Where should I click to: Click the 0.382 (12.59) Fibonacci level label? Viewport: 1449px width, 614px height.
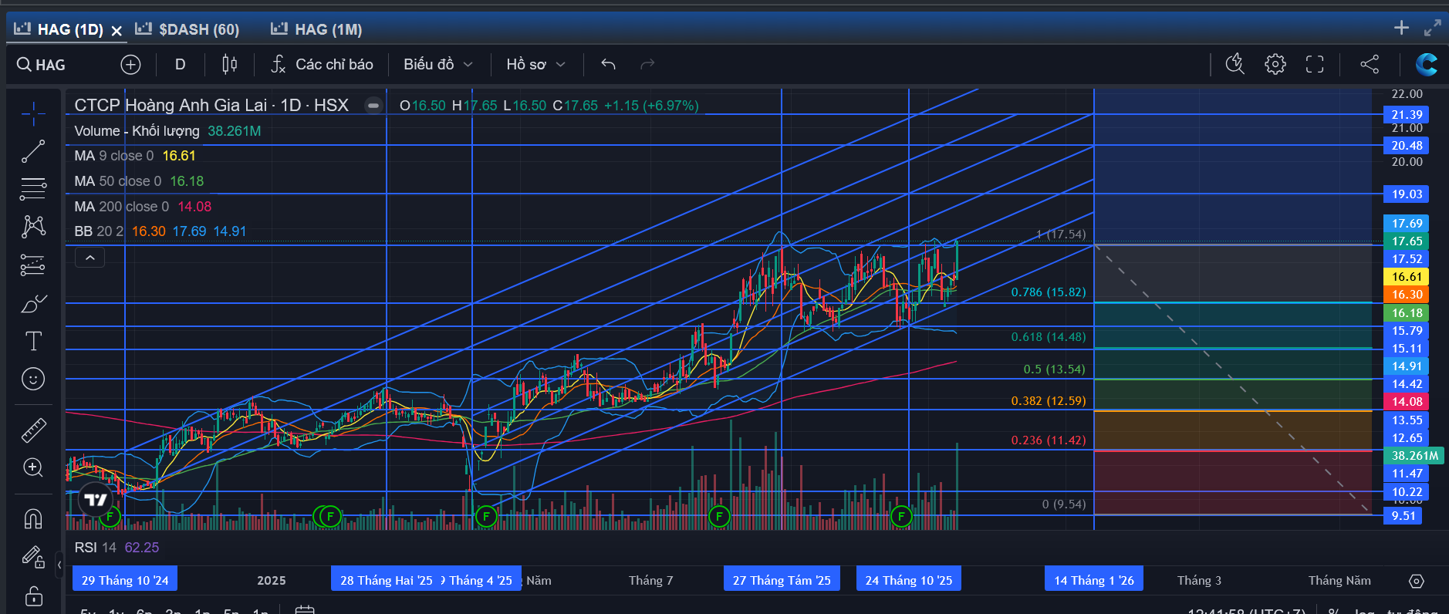pos(1049,401)
